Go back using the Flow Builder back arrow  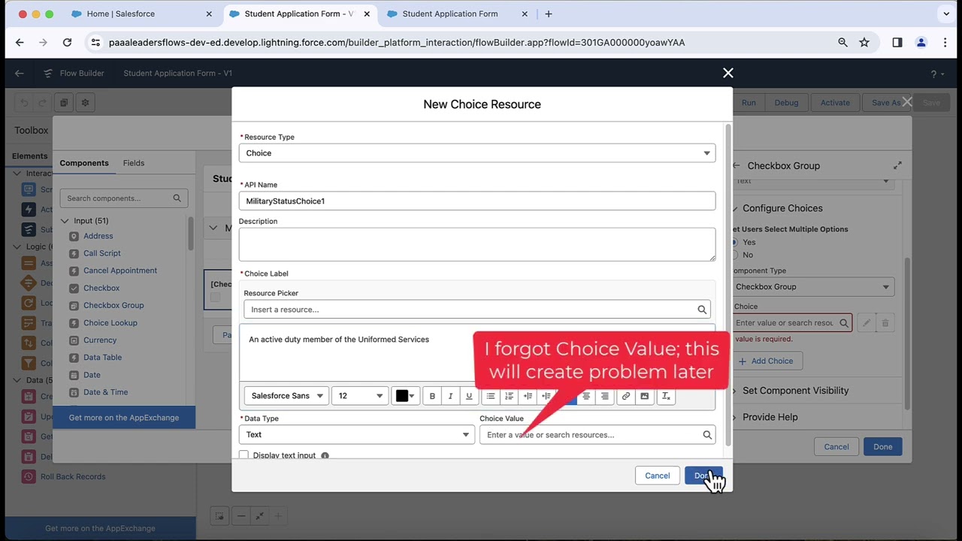click(x=20, y=73)
